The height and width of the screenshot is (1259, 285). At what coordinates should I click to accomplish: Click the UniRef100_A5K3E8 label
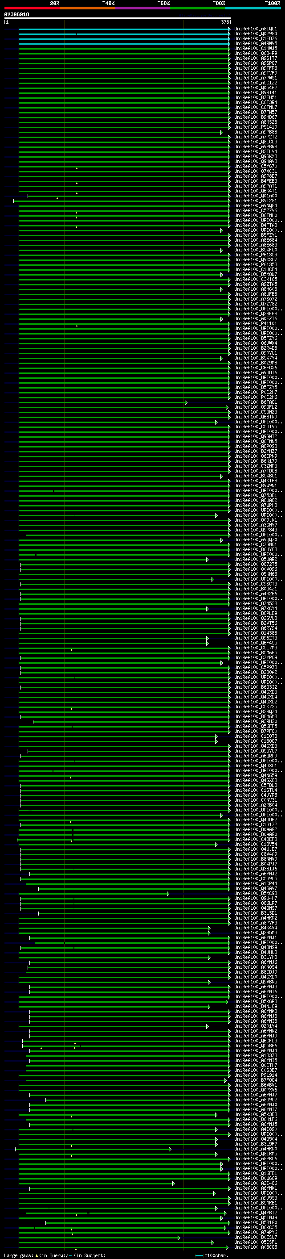coord(255,1114)
